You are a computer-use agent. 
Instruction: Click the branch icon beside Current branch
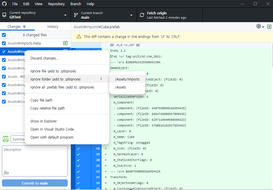[x=76, y=15]
